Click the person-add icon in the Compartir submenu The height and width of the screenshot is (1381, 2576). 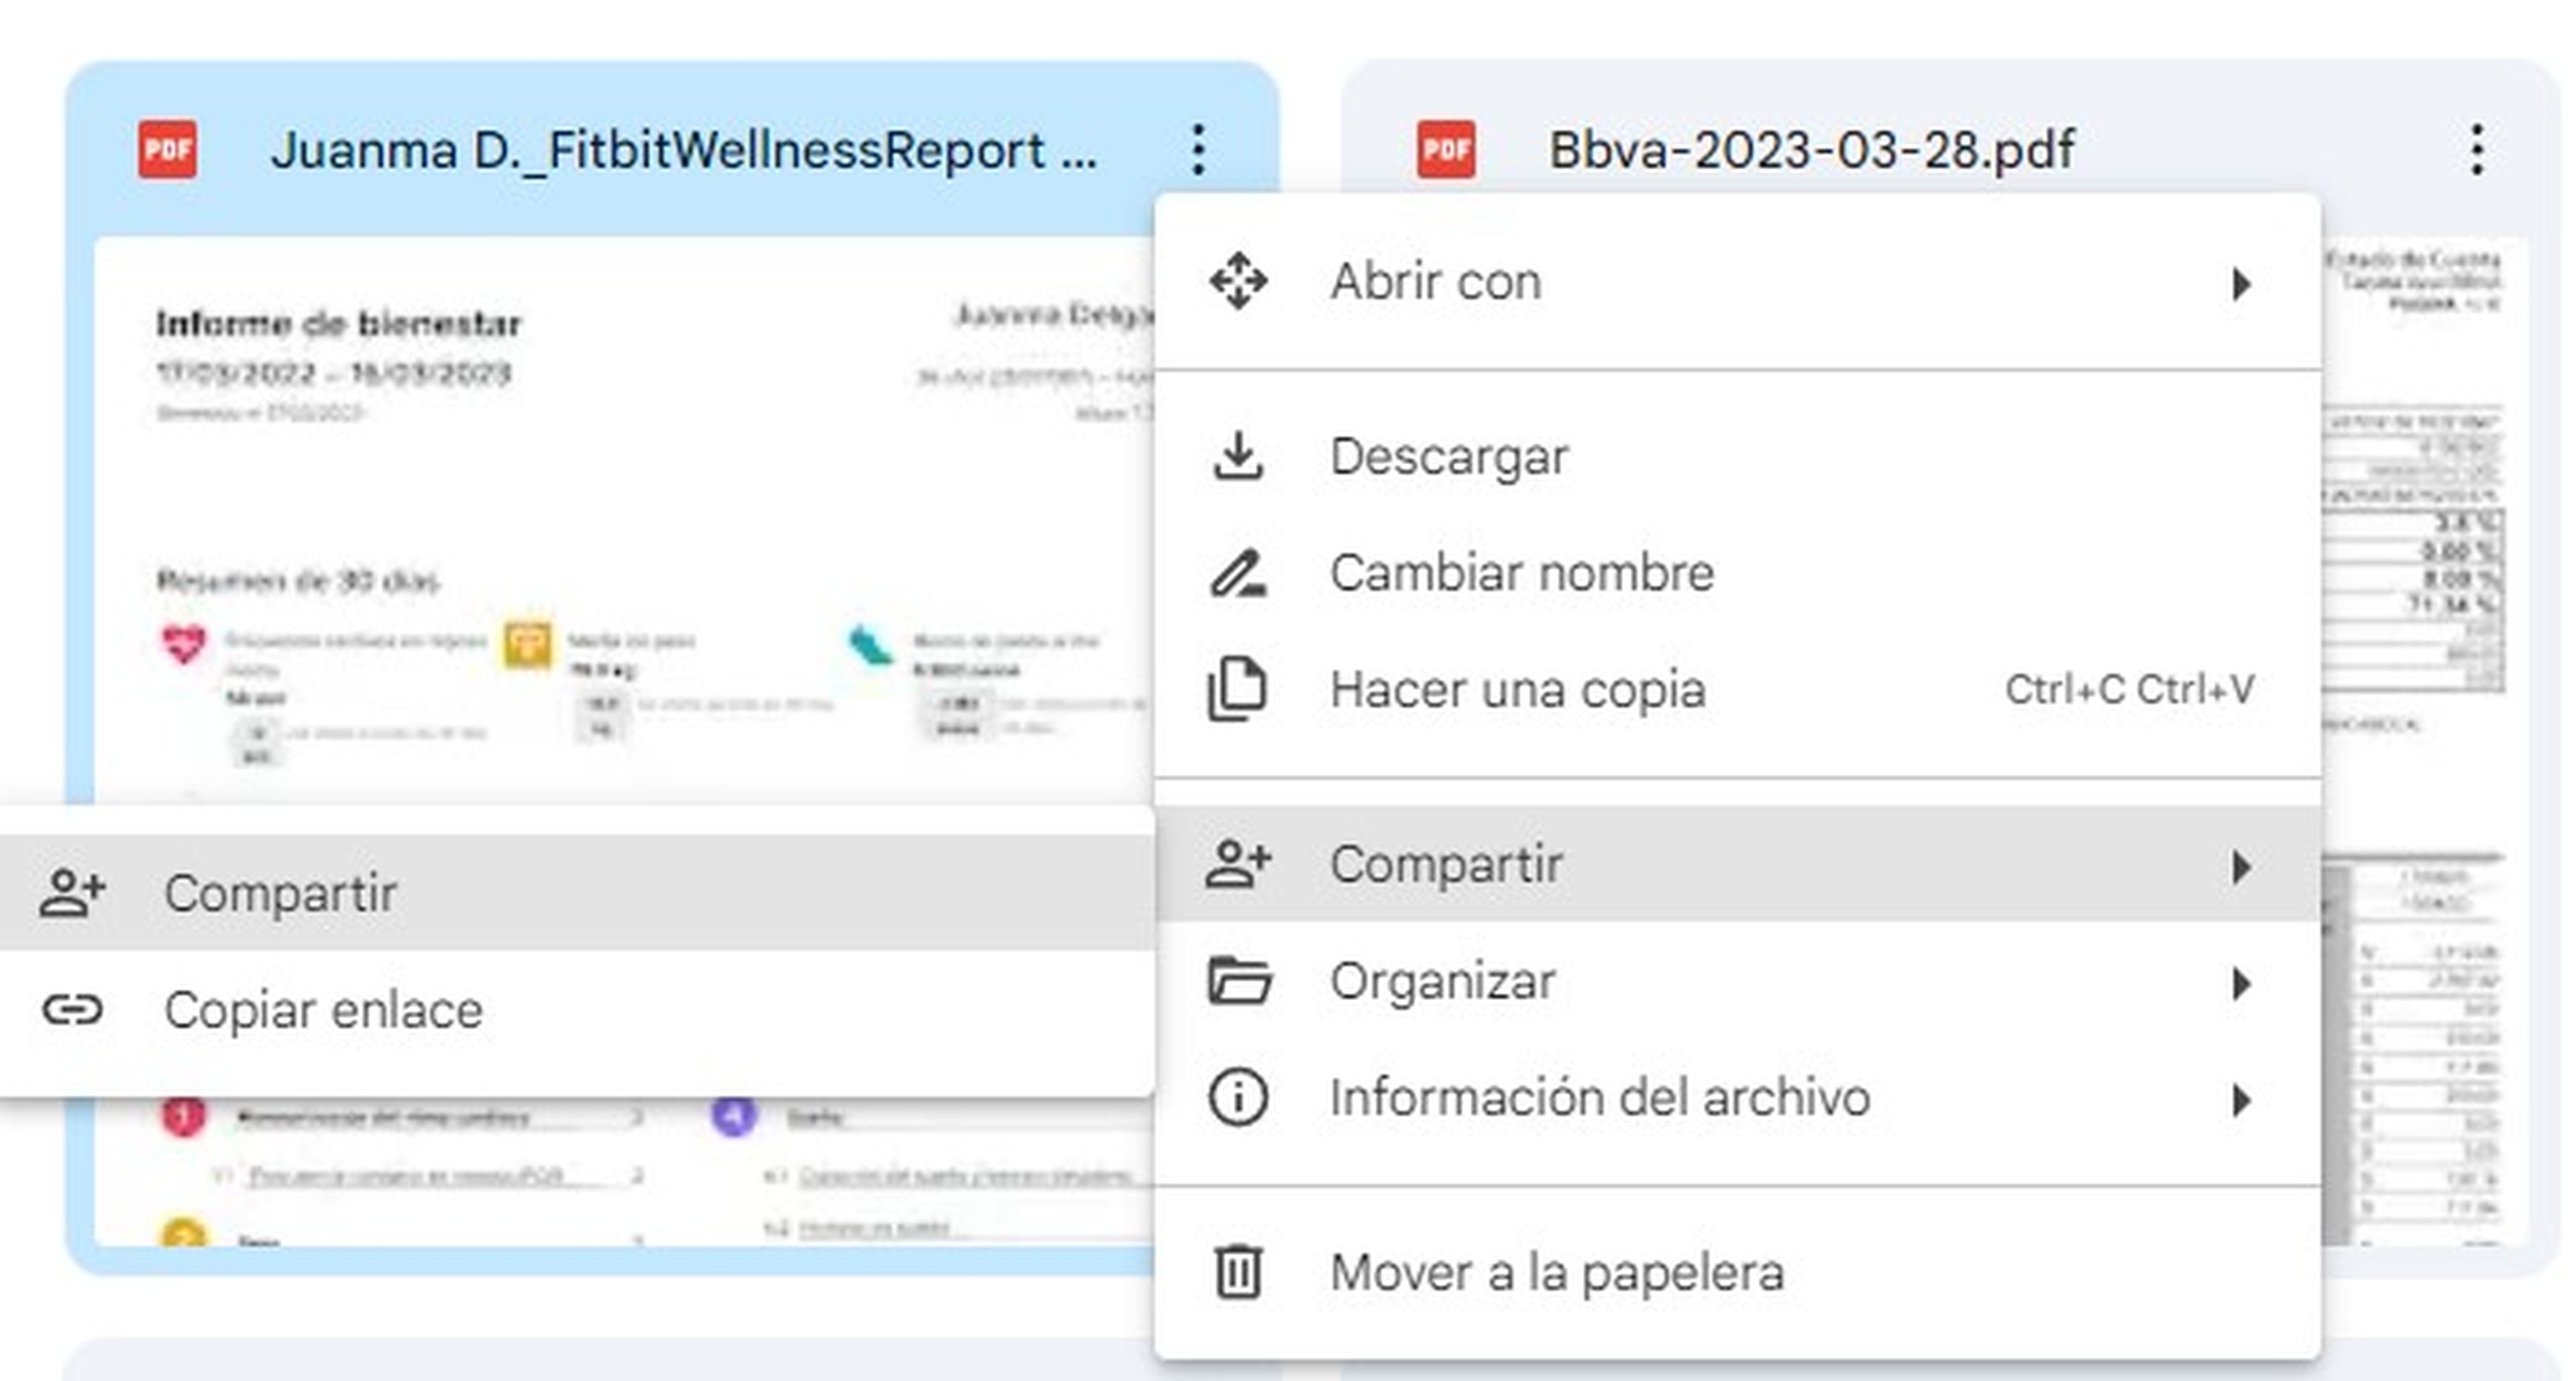pos(72,893)
